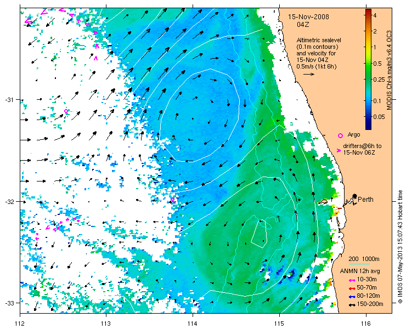The image size is (406, 329).
Task: Click longitude axis label 112
Action: tap(20, 324)
